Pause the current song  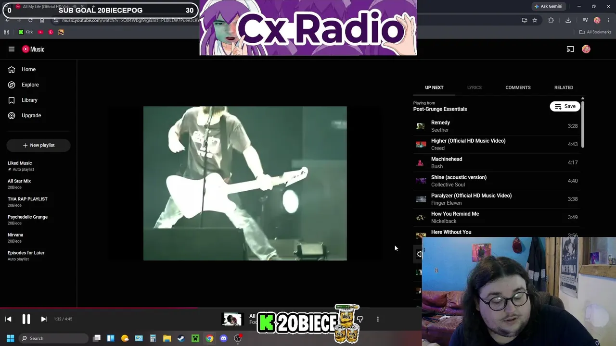pyautogui.click(x=26, y=319)
